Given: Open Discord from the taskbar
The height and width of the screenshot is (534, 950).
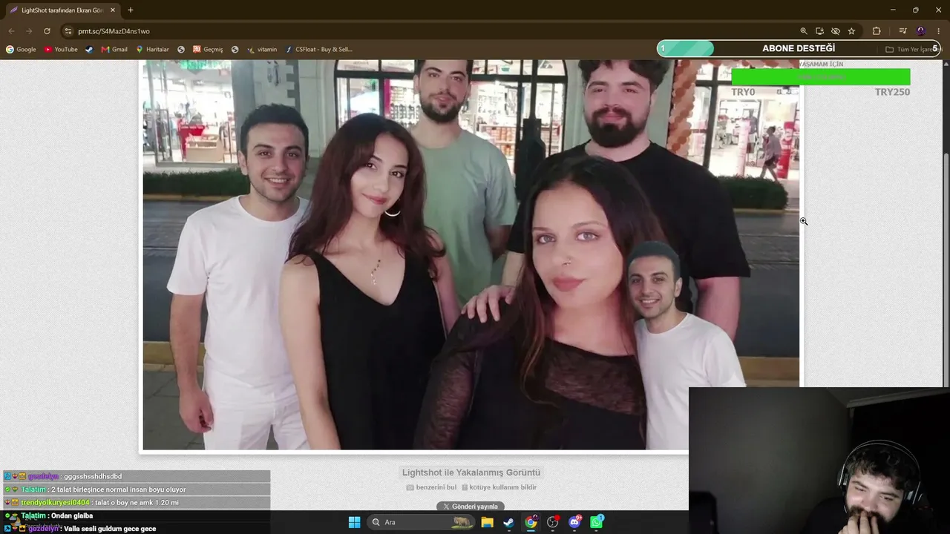Looking at the screenshot, I should 574,522.
